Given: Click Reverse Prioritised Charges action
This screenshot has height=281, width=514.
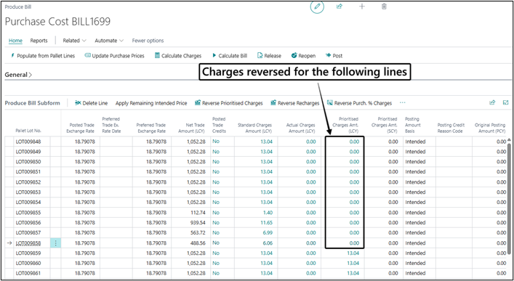Looking at the screenshot, I should point(229,103).
